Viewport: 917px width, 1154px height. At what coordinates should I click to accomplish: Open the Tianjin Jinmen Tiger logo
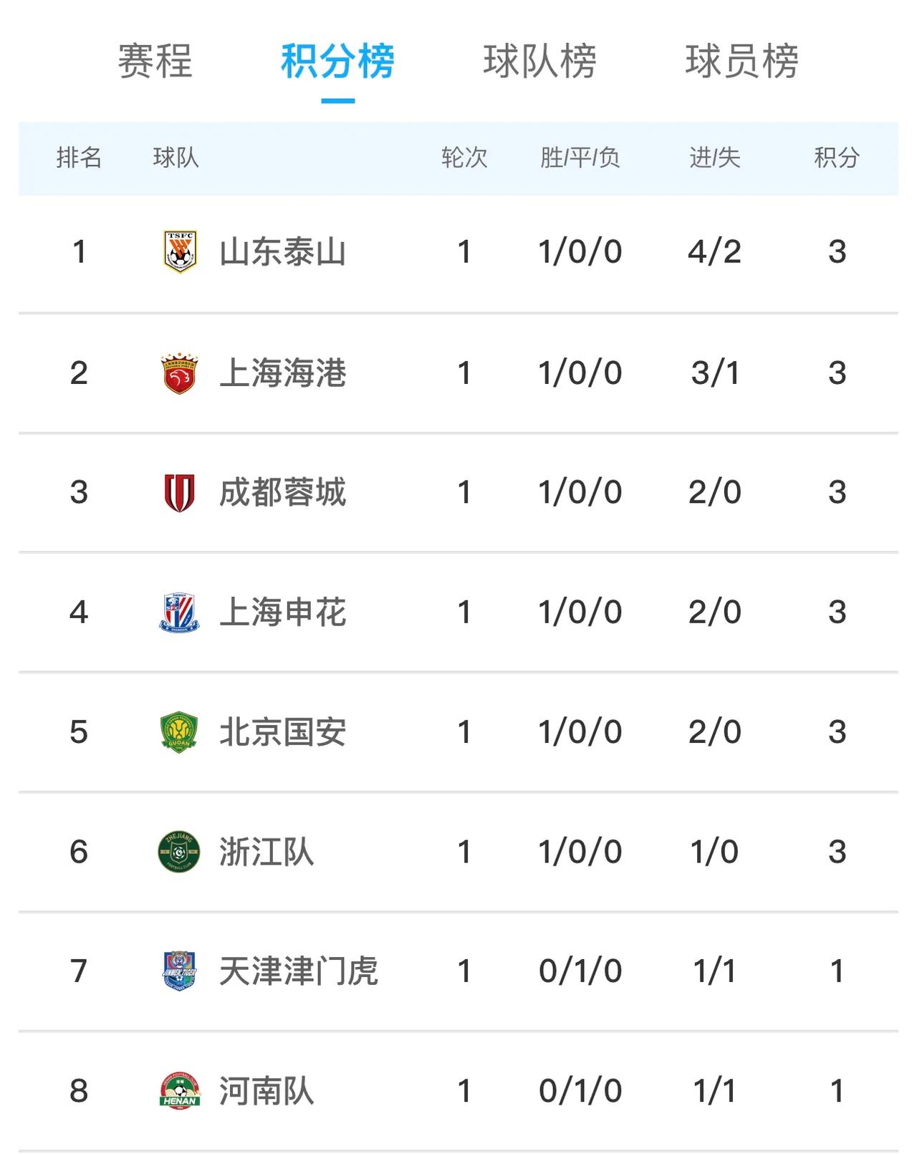pyautogui.click(x=179, y=971)
